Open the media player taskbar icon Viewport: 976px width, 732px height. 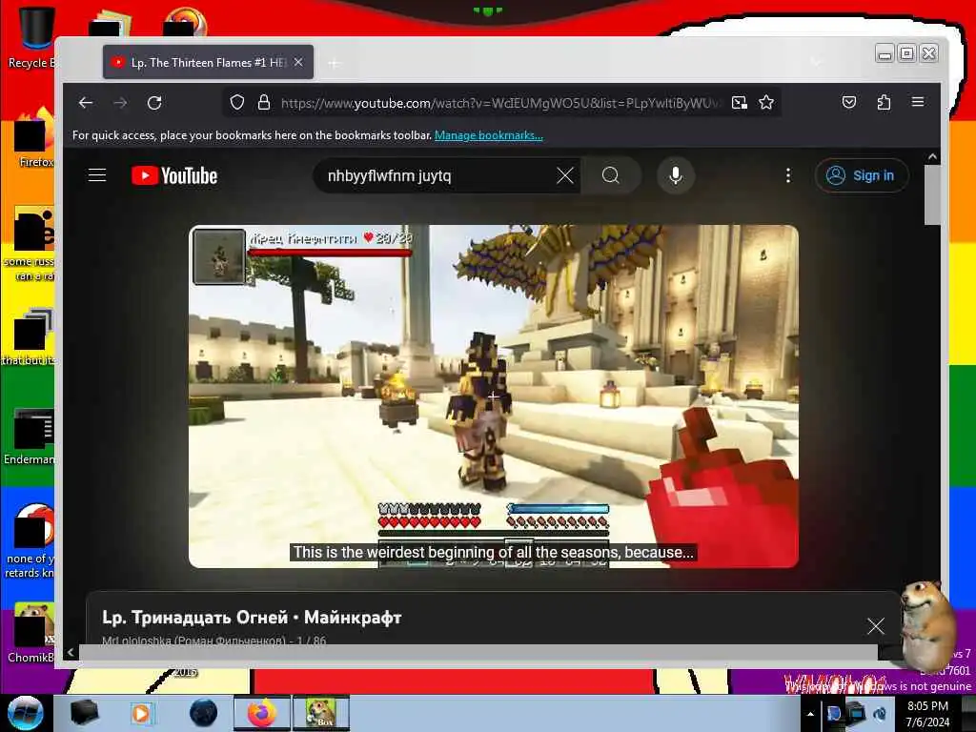141,713
